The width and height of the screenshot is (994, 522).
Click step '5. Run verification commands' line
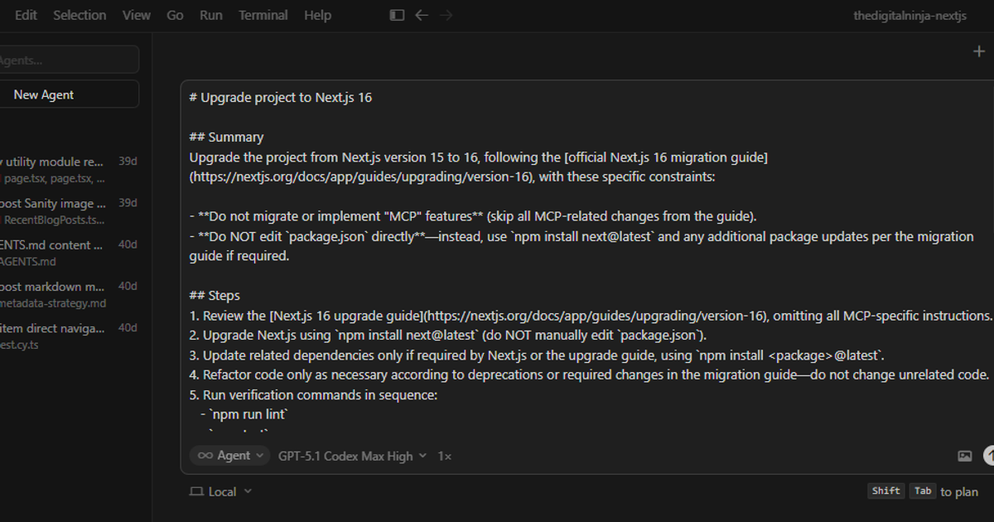pos(313,394)
